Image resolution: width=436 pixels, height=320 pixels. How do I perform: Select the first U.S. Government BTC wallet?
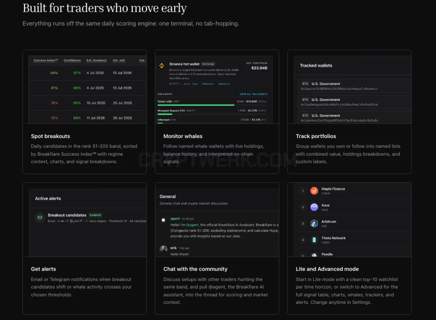354,86
